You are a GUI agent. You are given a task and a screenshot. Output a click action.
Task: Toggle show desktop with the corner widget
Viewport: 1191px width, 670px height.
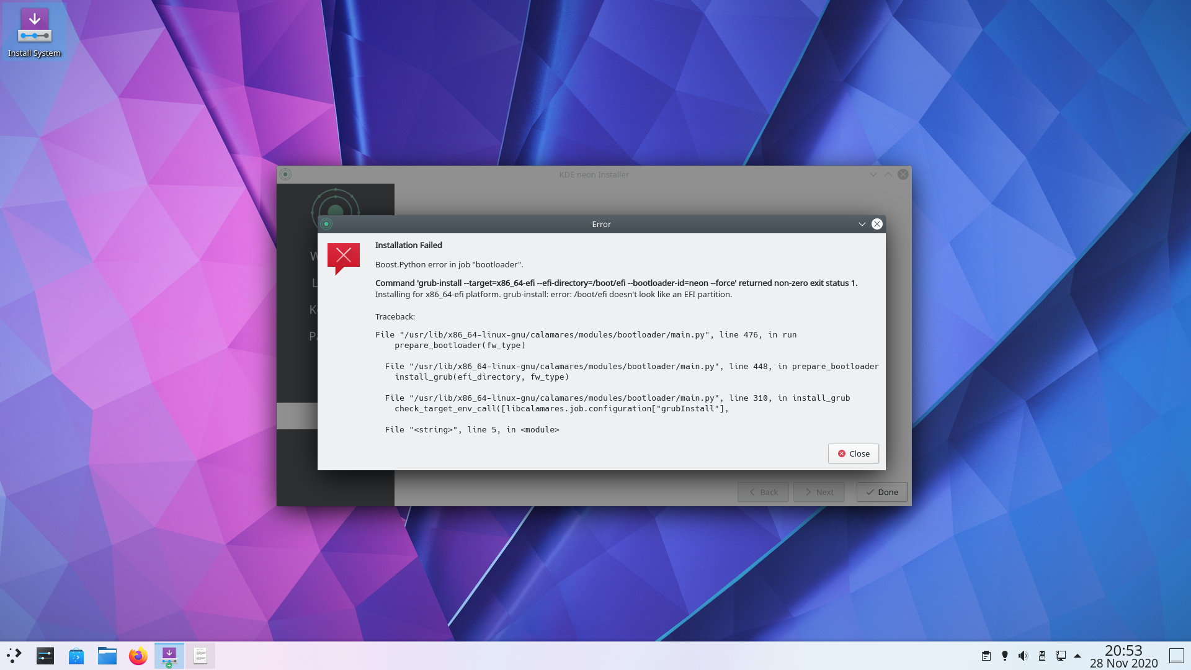click(1177, 655)
